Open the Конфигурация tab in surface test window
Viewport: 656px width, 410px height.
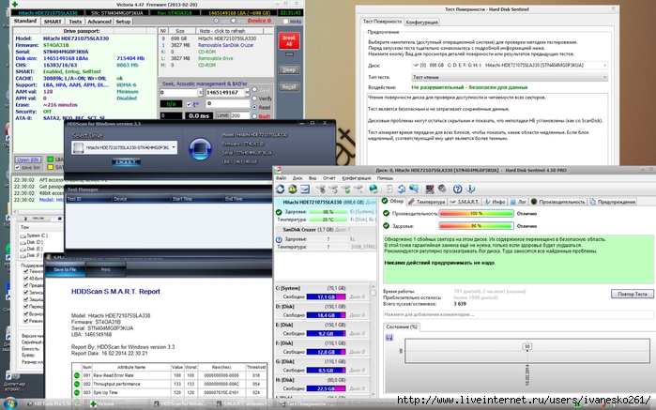point(422,23)
